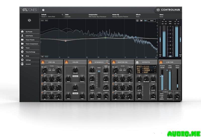The height and width of the screenshot is (137, 201).
Task: Click the Stereo button above the analyzer
Action: 152,20
